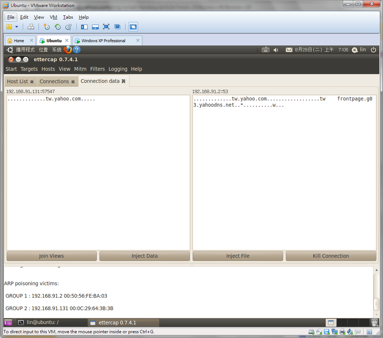This screenshot has width=383, height=338.
Task: Open ettercap Targets menu
Action: [29, 69]
